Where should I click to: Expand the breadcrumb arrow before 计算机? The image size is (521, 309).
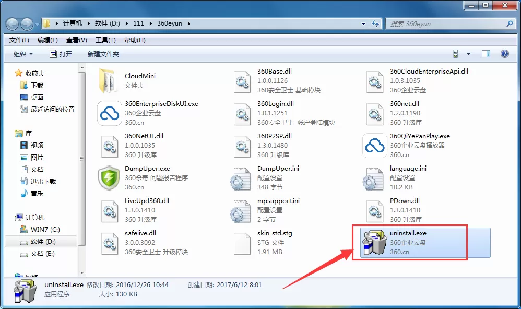56,23
